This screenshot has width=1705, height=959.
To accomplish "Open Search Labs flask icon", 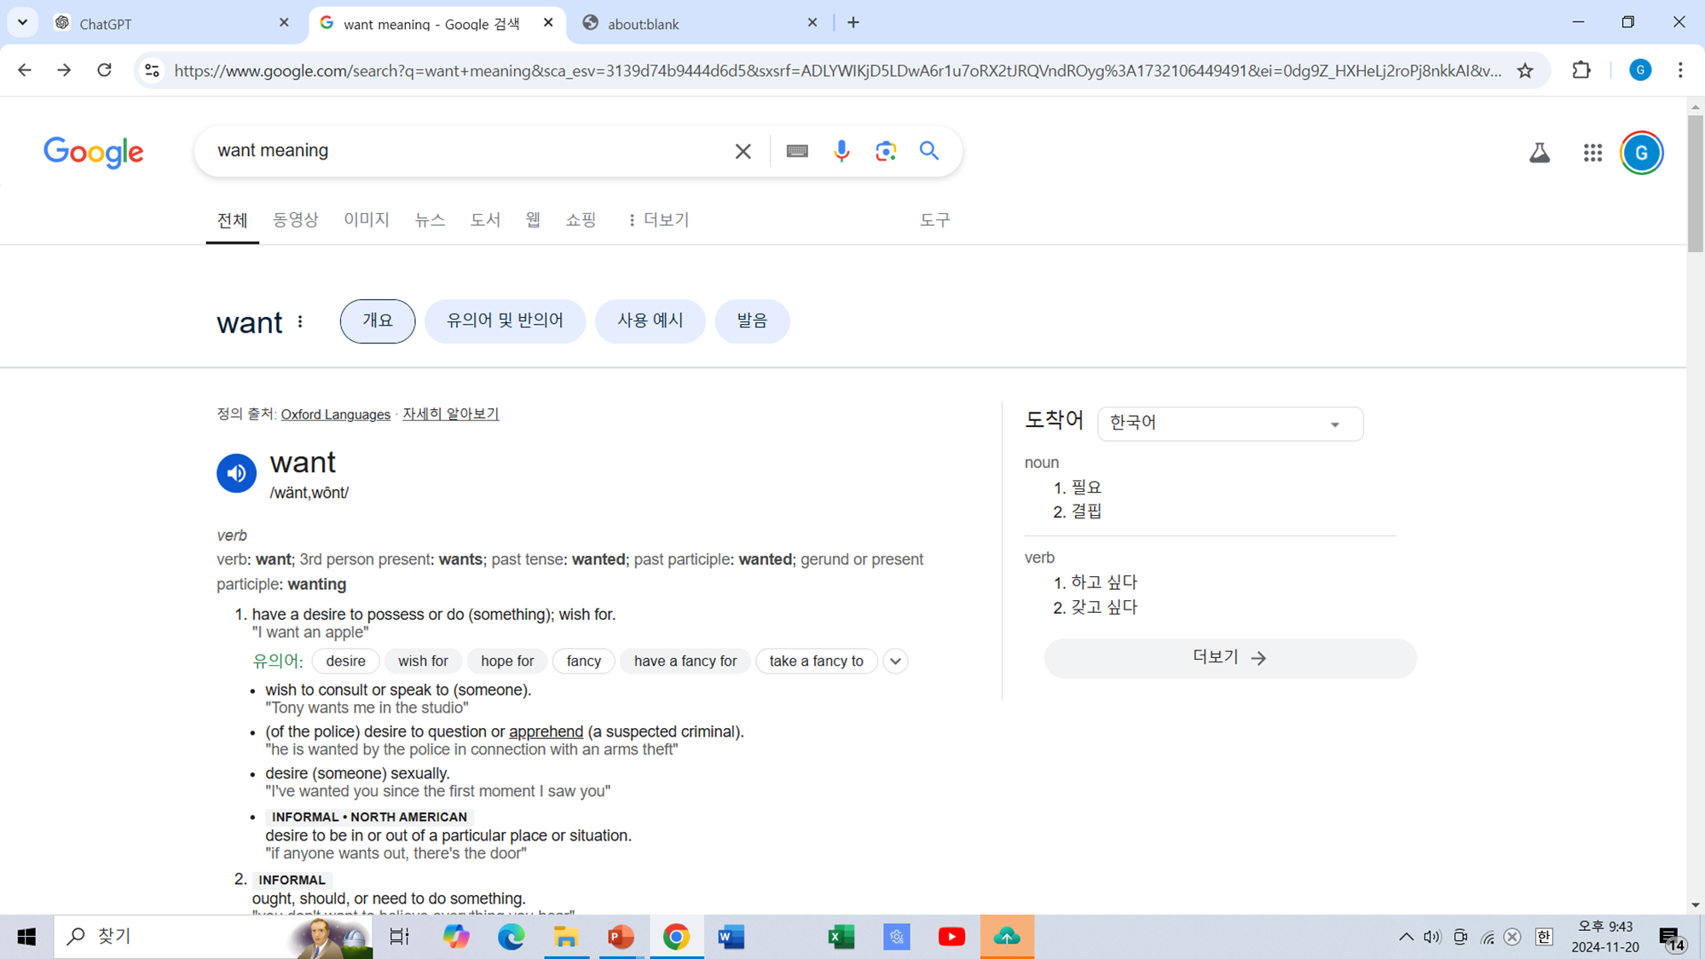I will click(1539, 153).
